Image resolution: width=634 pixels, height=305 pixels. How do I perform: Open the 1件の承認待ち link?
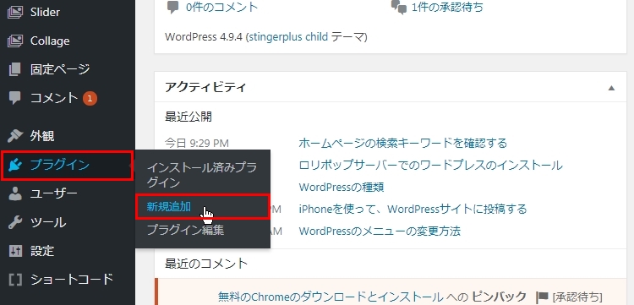click(x=447, y=8)
